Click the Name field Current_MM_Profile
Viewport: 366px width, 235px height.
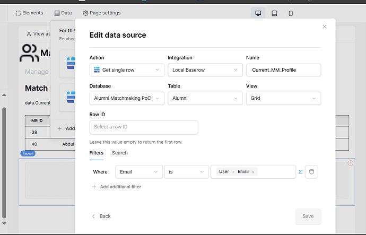(x=283, y=70)
